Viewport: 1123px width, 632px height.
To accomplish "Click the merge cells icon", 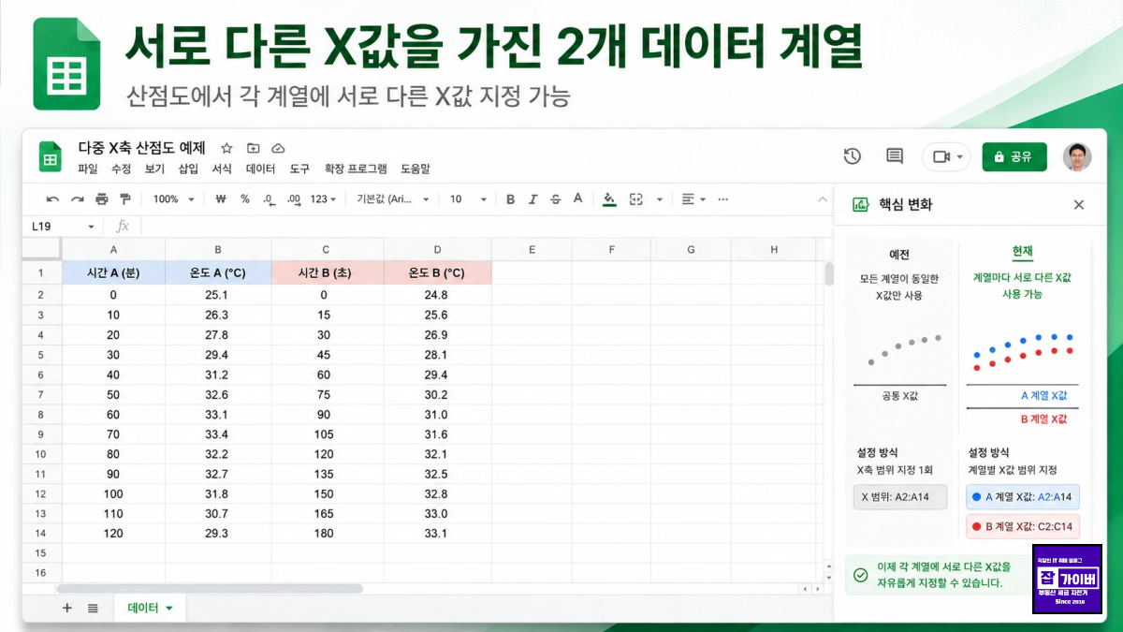I will click(636, 199).
